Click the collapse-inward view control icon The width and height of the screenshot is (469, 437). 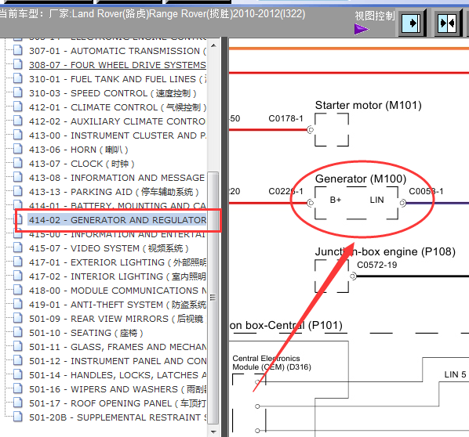click(x=448, y=23)
